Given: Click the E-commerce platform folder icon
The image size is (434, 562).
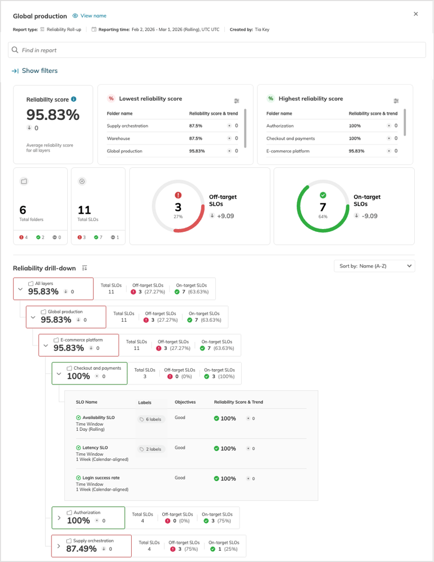Looking at the screenshot, I should 56,340.
